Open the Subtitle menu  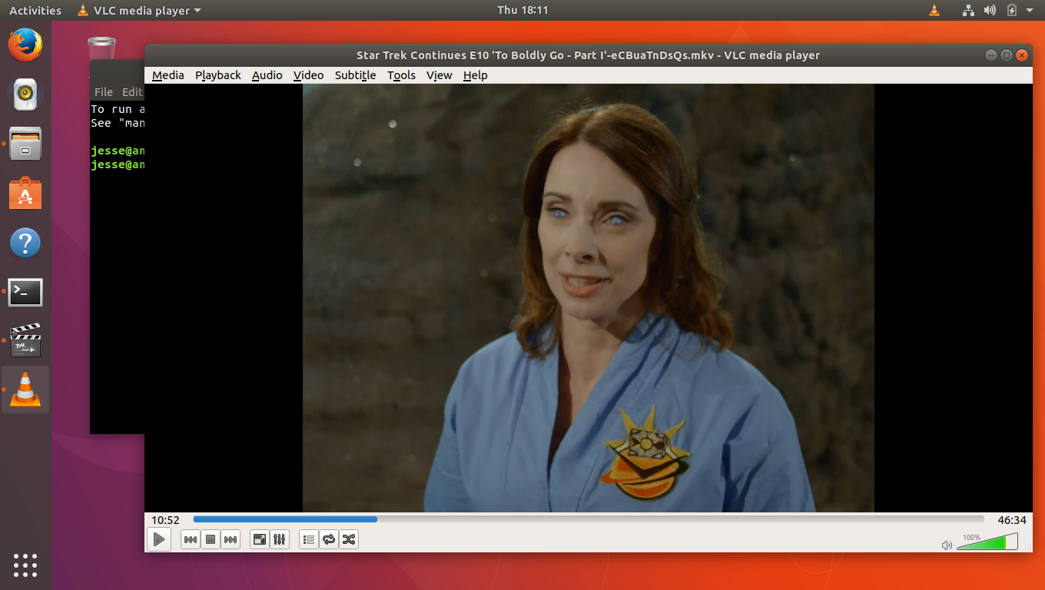point(356,75)
